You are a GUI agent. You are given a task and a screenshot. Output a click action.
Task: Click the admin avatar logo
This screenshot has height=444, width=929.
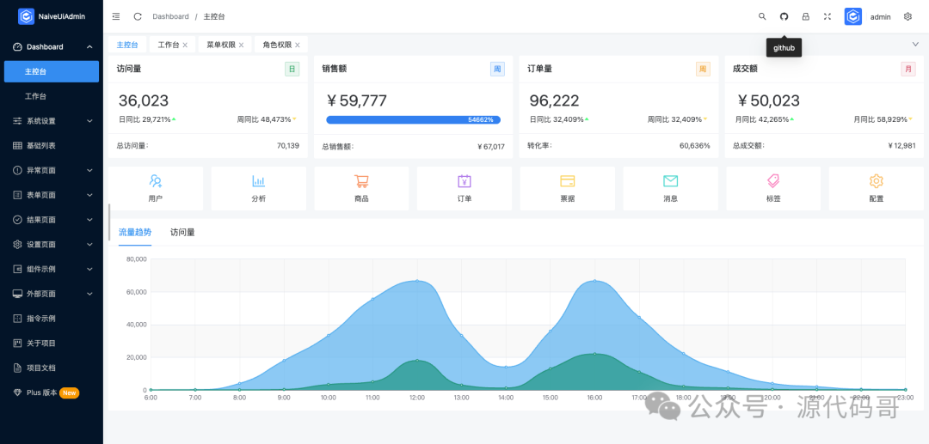pos(853,16)
